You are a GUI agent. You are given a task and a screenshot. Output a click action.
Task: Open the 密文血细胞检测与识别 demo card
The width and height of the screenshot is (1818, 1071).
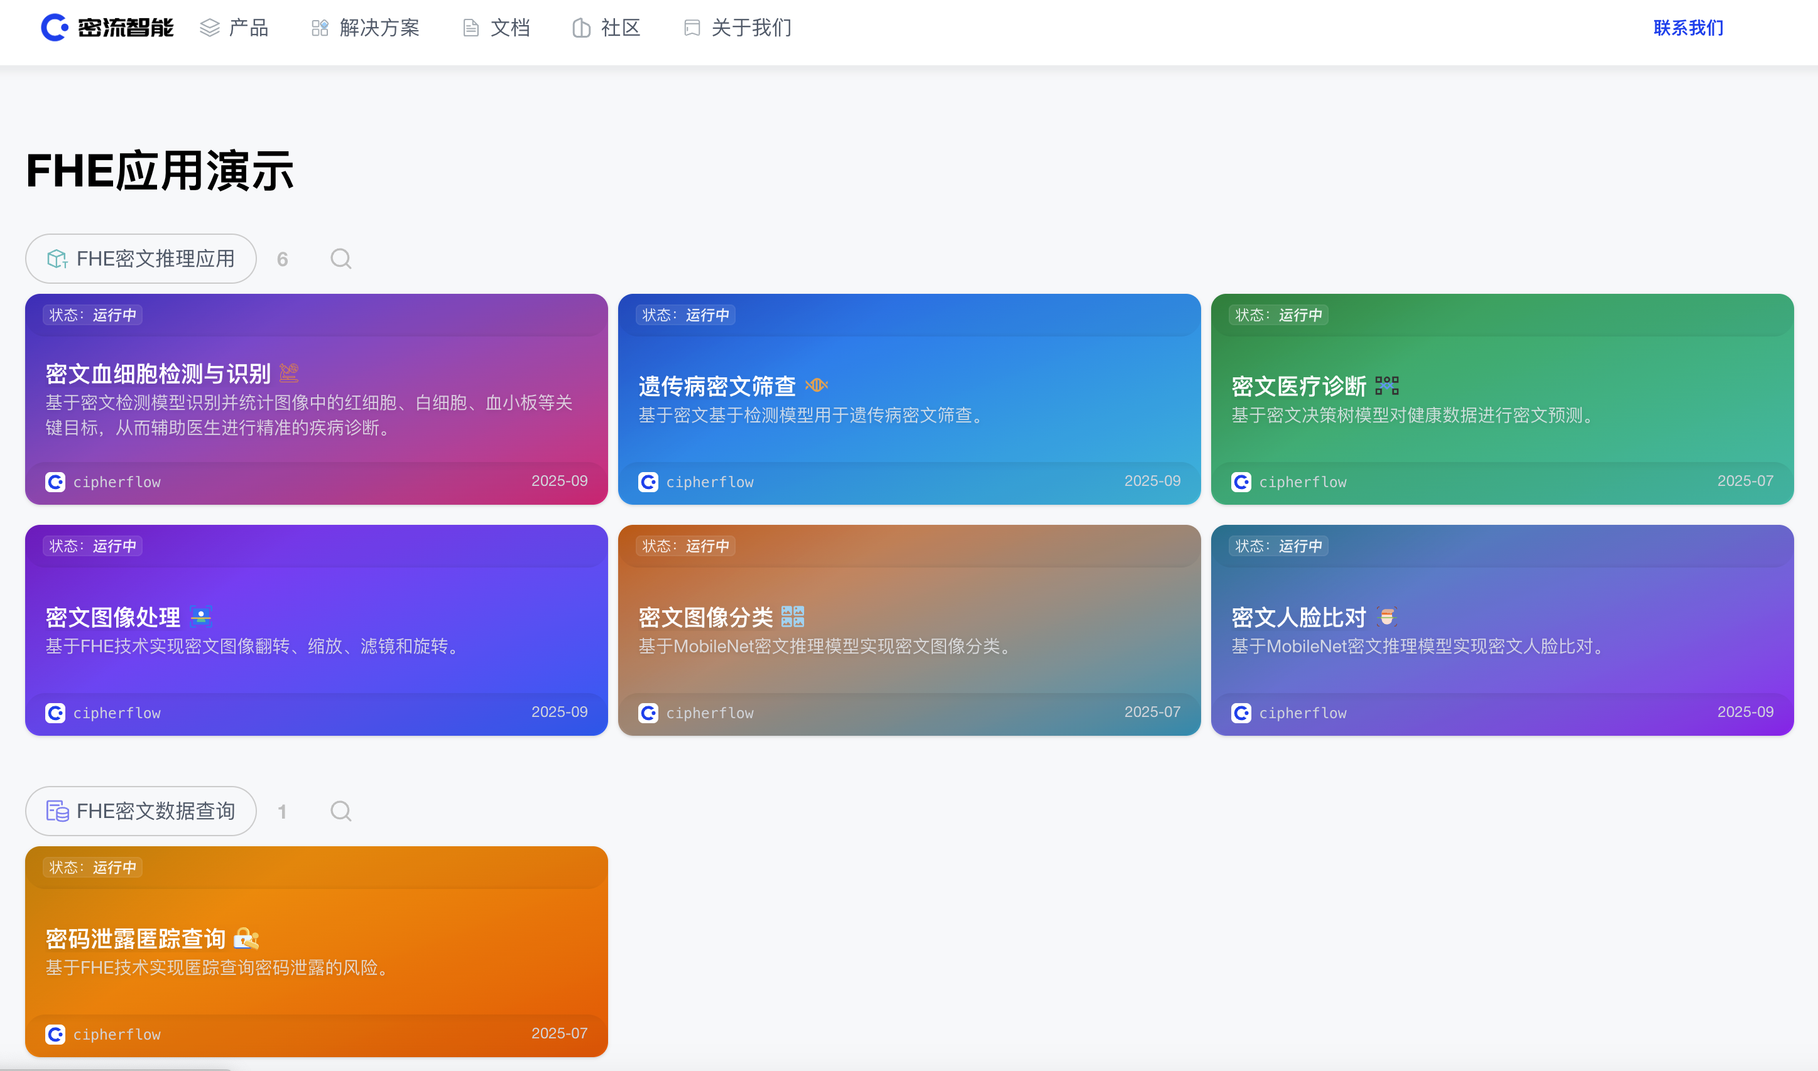click(158, 373)
